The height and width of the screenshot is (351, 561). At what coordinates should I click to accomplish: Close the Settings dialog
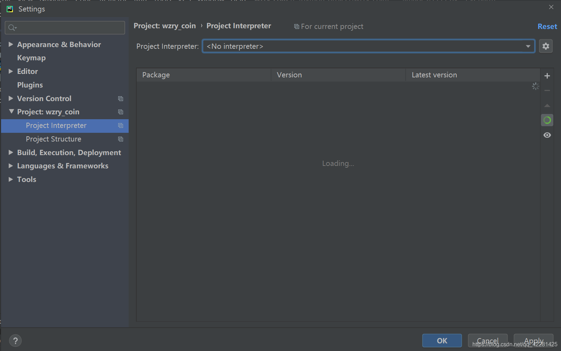coord(551,7)
